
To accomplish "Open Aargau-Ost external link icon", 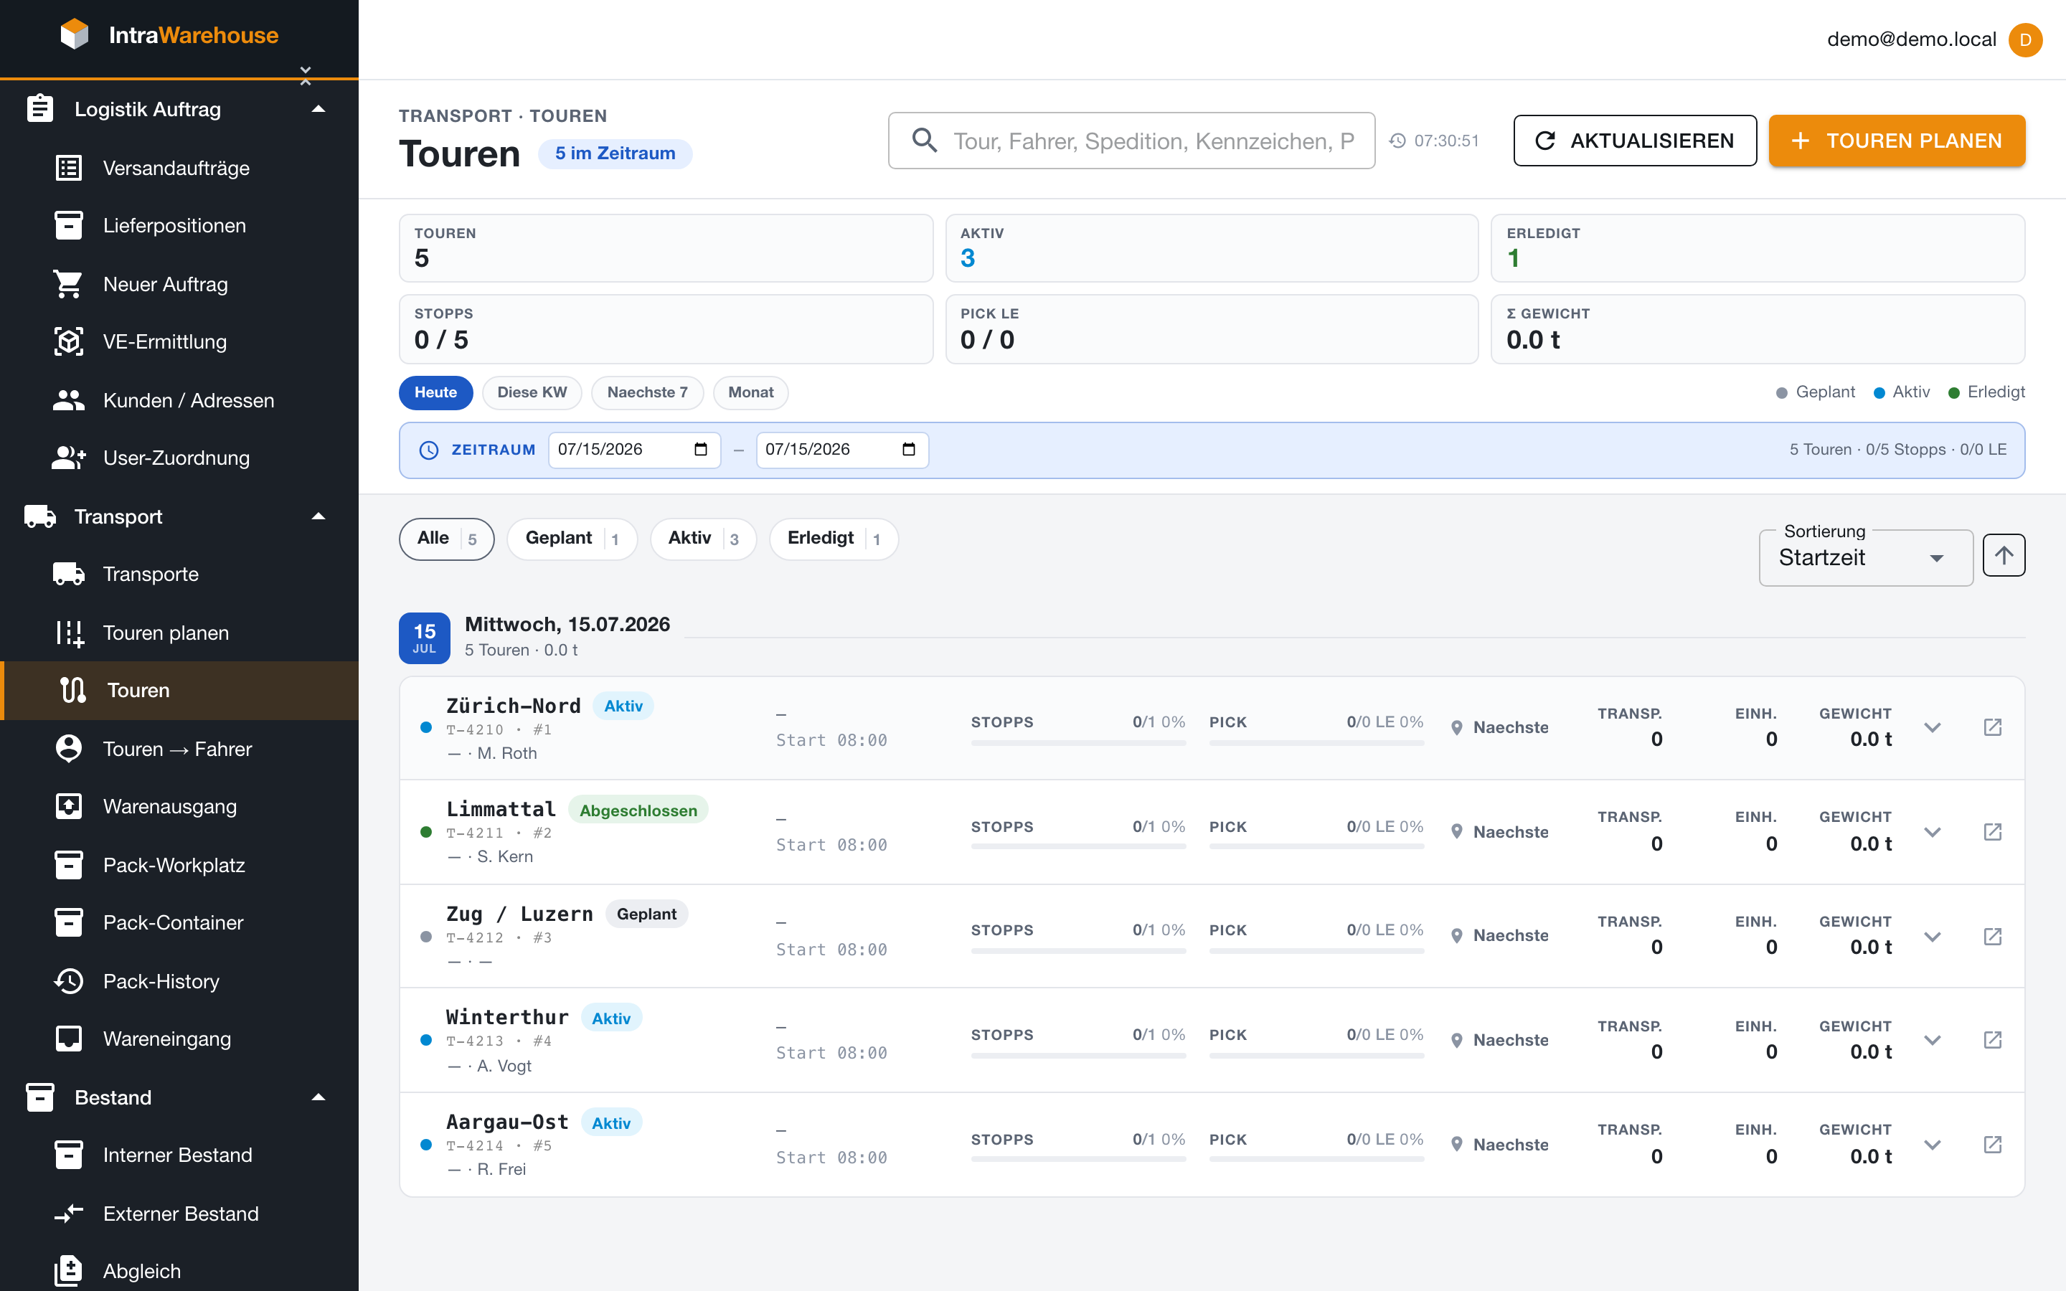I will point(1993,1144).
